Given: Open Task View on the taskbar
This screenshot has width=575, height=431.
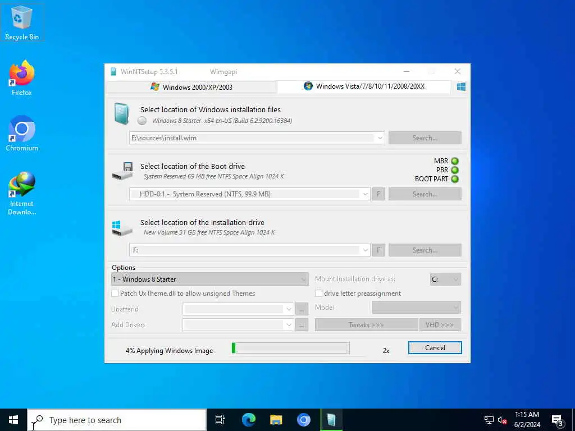Looking at the screenshot, I should (220, 420).
